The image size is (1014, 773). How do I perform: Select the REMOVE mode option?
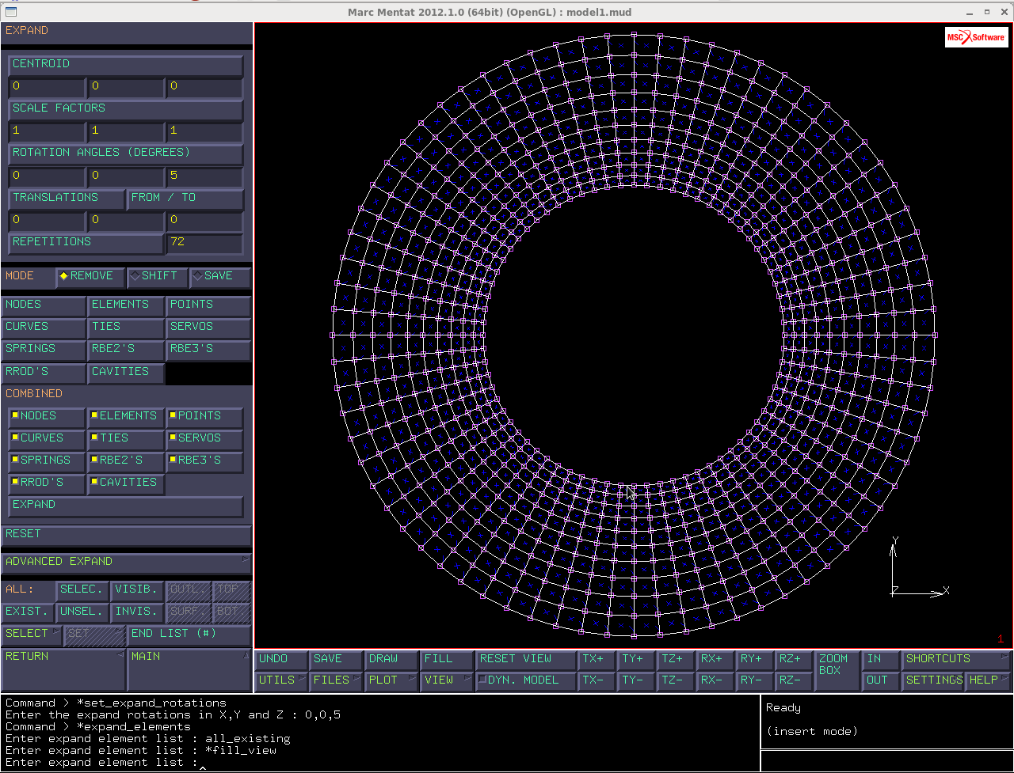pos(90,276)
